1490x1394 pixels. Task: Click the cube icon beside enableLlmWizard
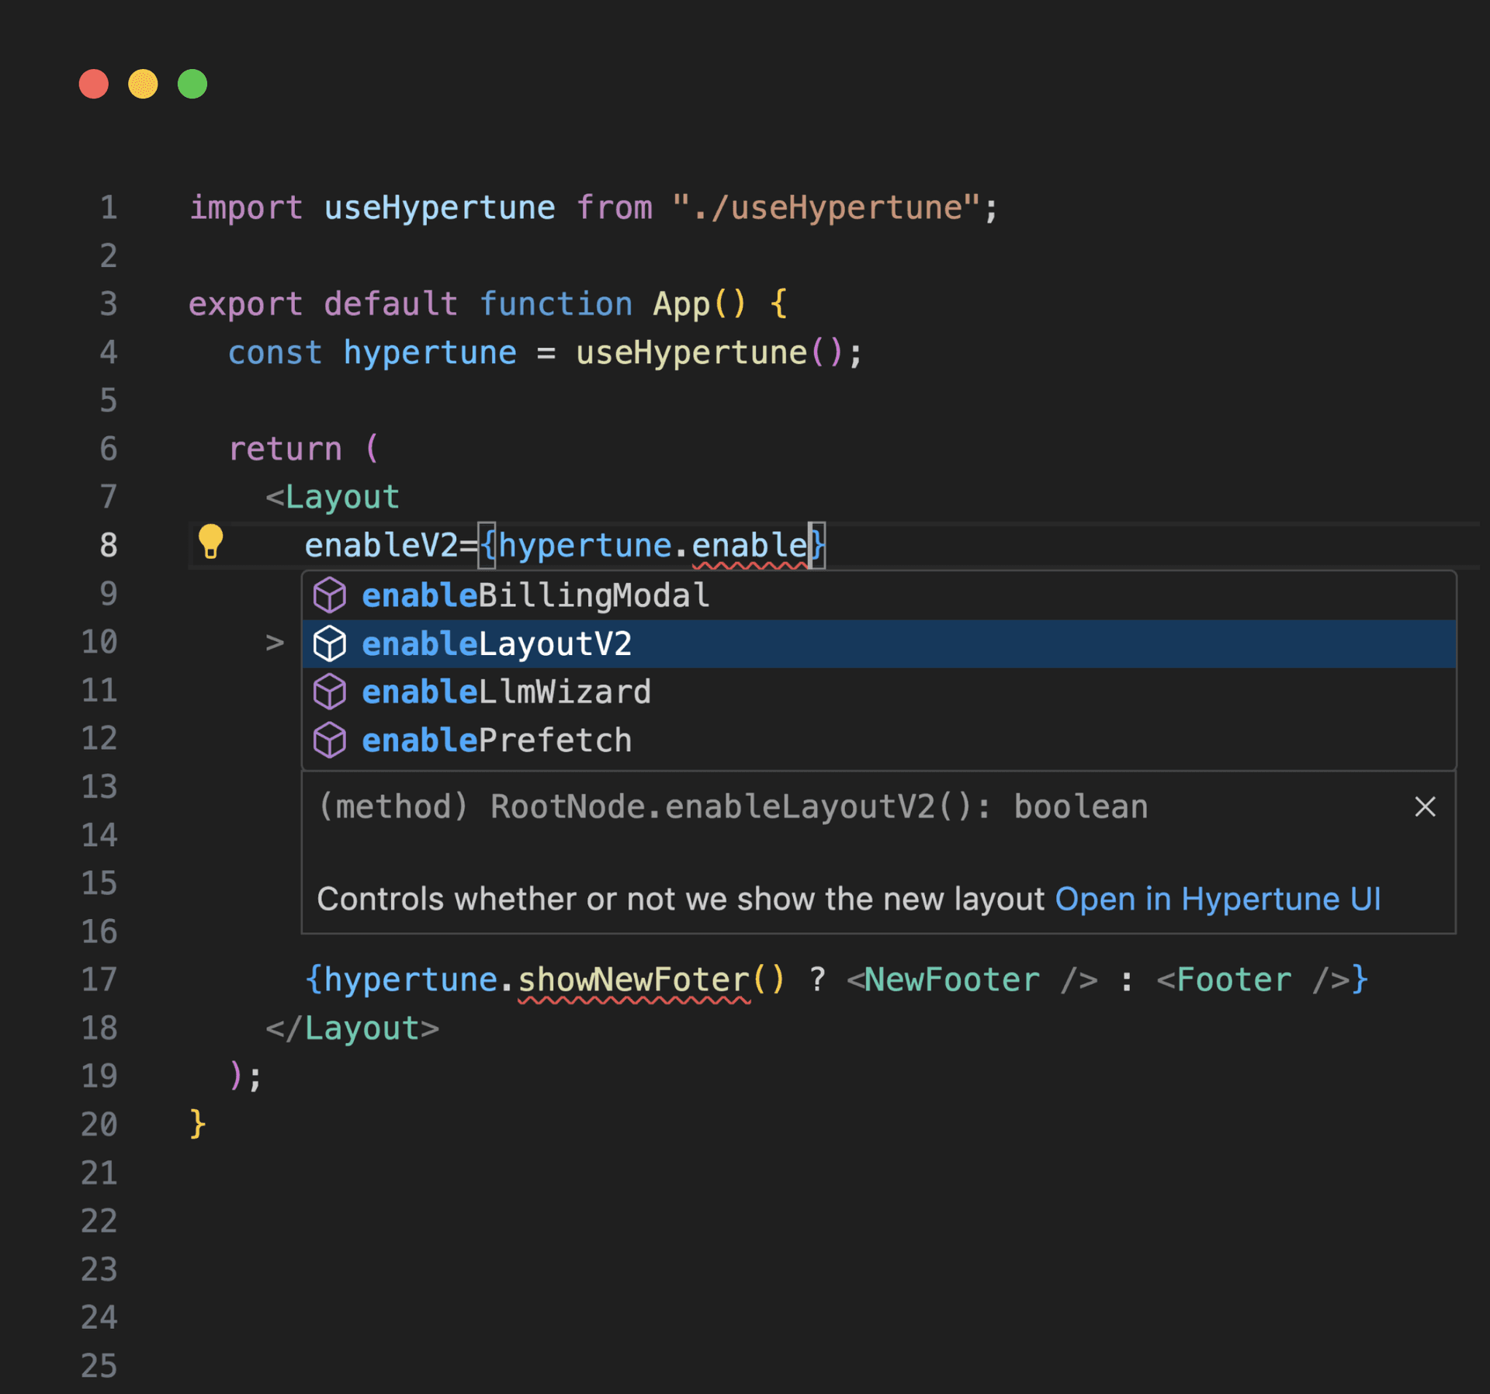click(x=329, y=692)
